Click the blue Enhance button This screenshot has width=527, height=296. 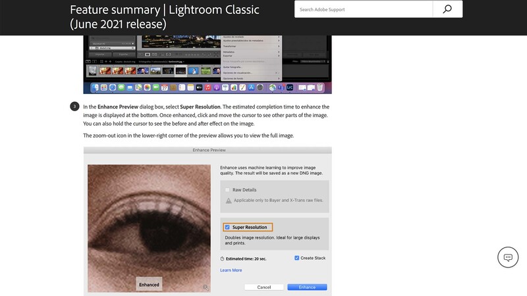[x=307, y=287]
